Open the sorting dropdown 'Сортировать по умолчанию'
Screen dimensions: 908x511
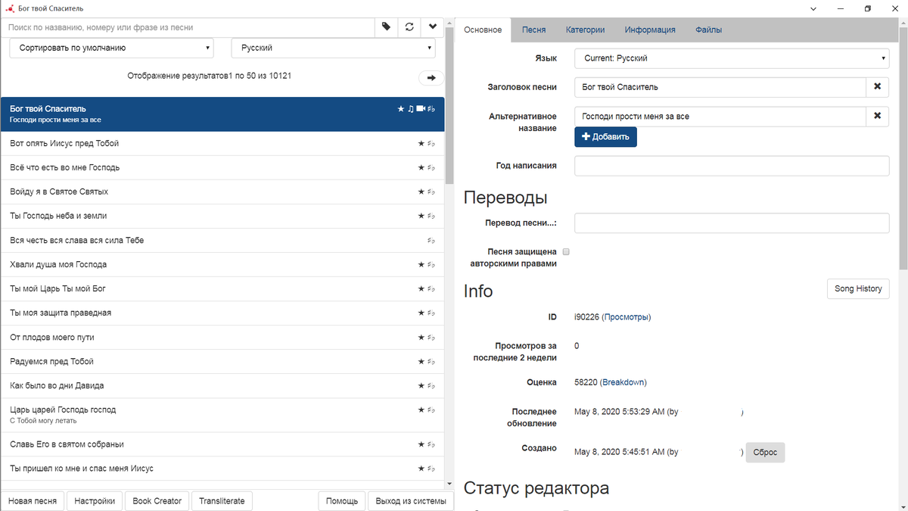(x=112, y=47)
